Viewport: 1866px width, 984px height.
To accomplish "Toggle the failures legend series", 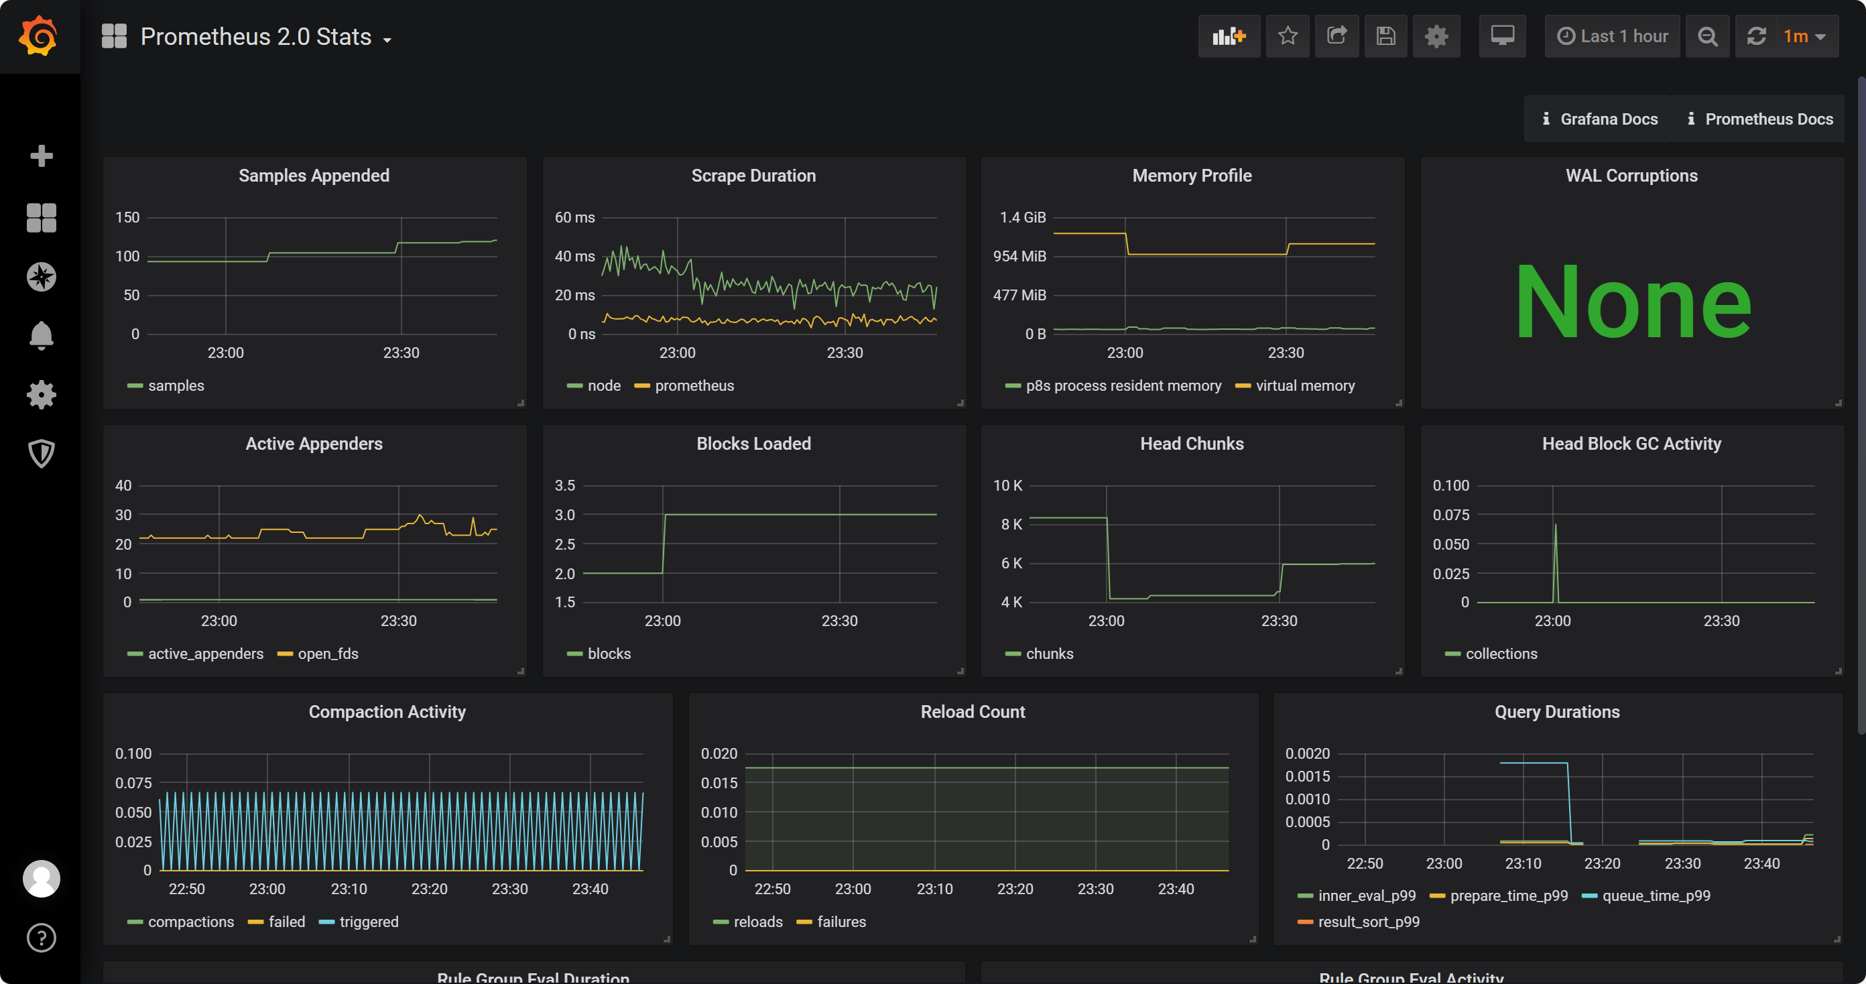I will pyautogui.click(x=842, y=922).
